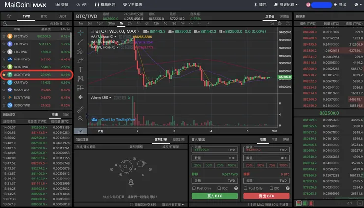Select the 15m chart interval
This screenshot has width=364, height=208.
(100, 23)
